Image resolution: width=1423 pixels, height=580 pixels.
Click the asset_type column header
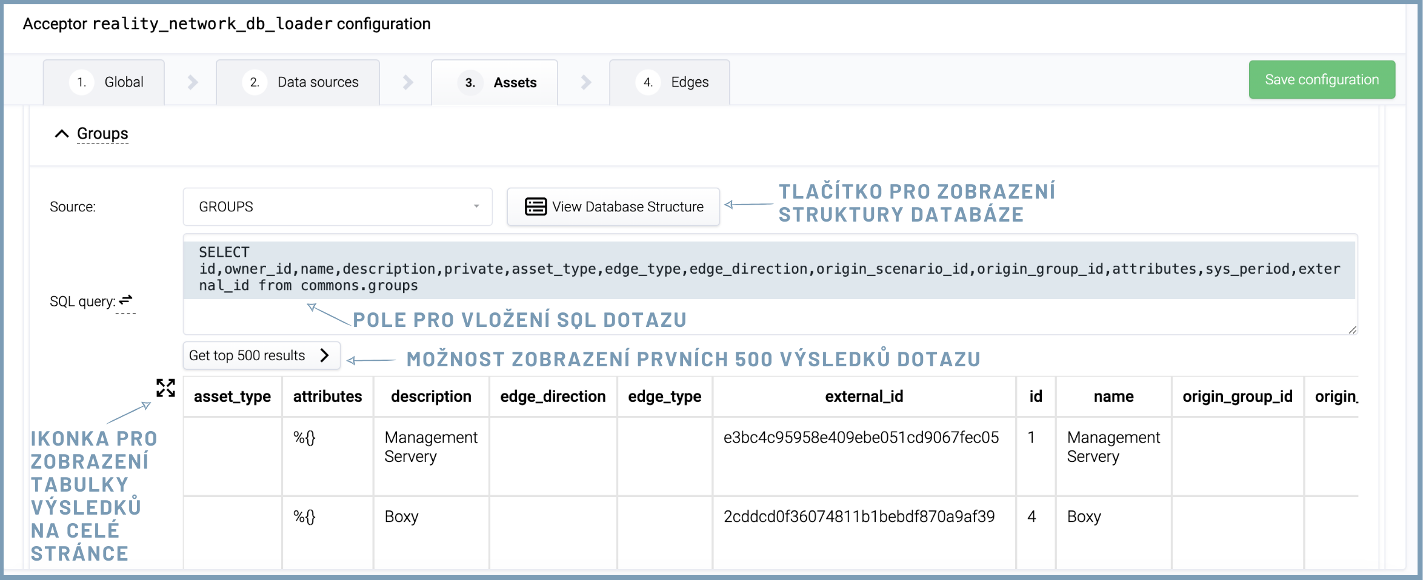click(232, 397)
